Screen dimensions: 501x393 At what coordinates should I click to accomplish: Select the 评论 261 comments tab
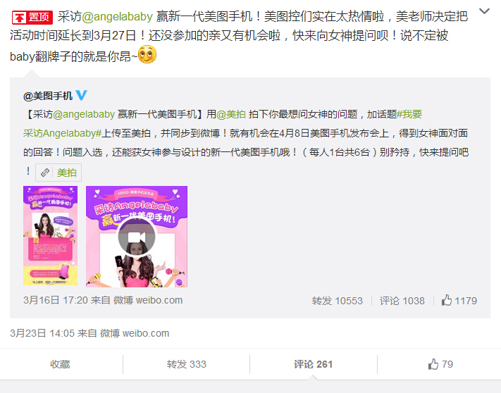coord(313,364)
